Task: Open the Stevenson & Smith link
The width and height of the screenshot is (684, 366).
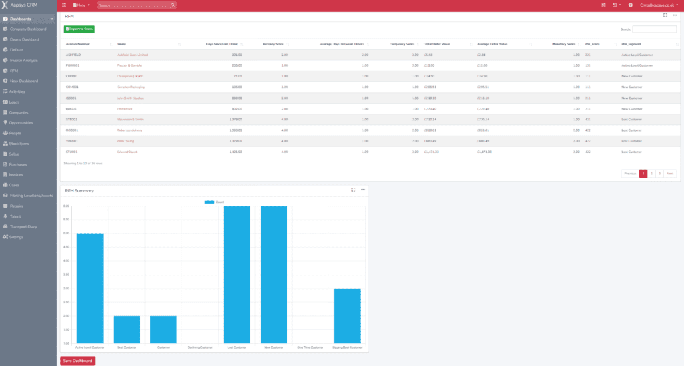Action: [x=130, y=120]
